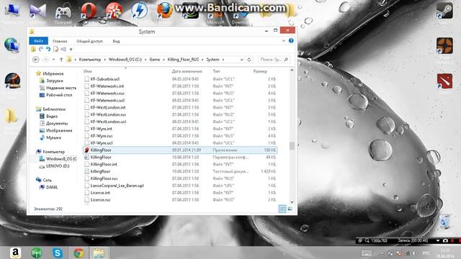Viewport: 461px width, 259px height.
Task: Select LENOVO (D:) drive in navigation pane
Action: (x=55, y=166)
